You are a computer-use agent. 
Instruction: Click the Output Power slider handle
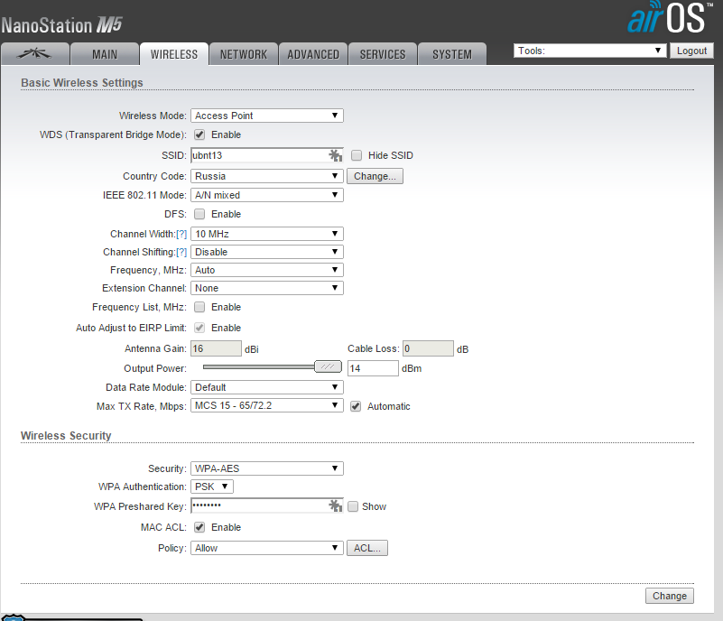(328, 366)
